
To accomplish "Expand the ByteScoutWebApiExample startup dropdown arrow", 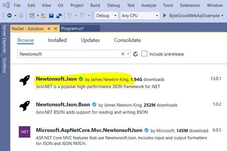I will click(222, 16).
